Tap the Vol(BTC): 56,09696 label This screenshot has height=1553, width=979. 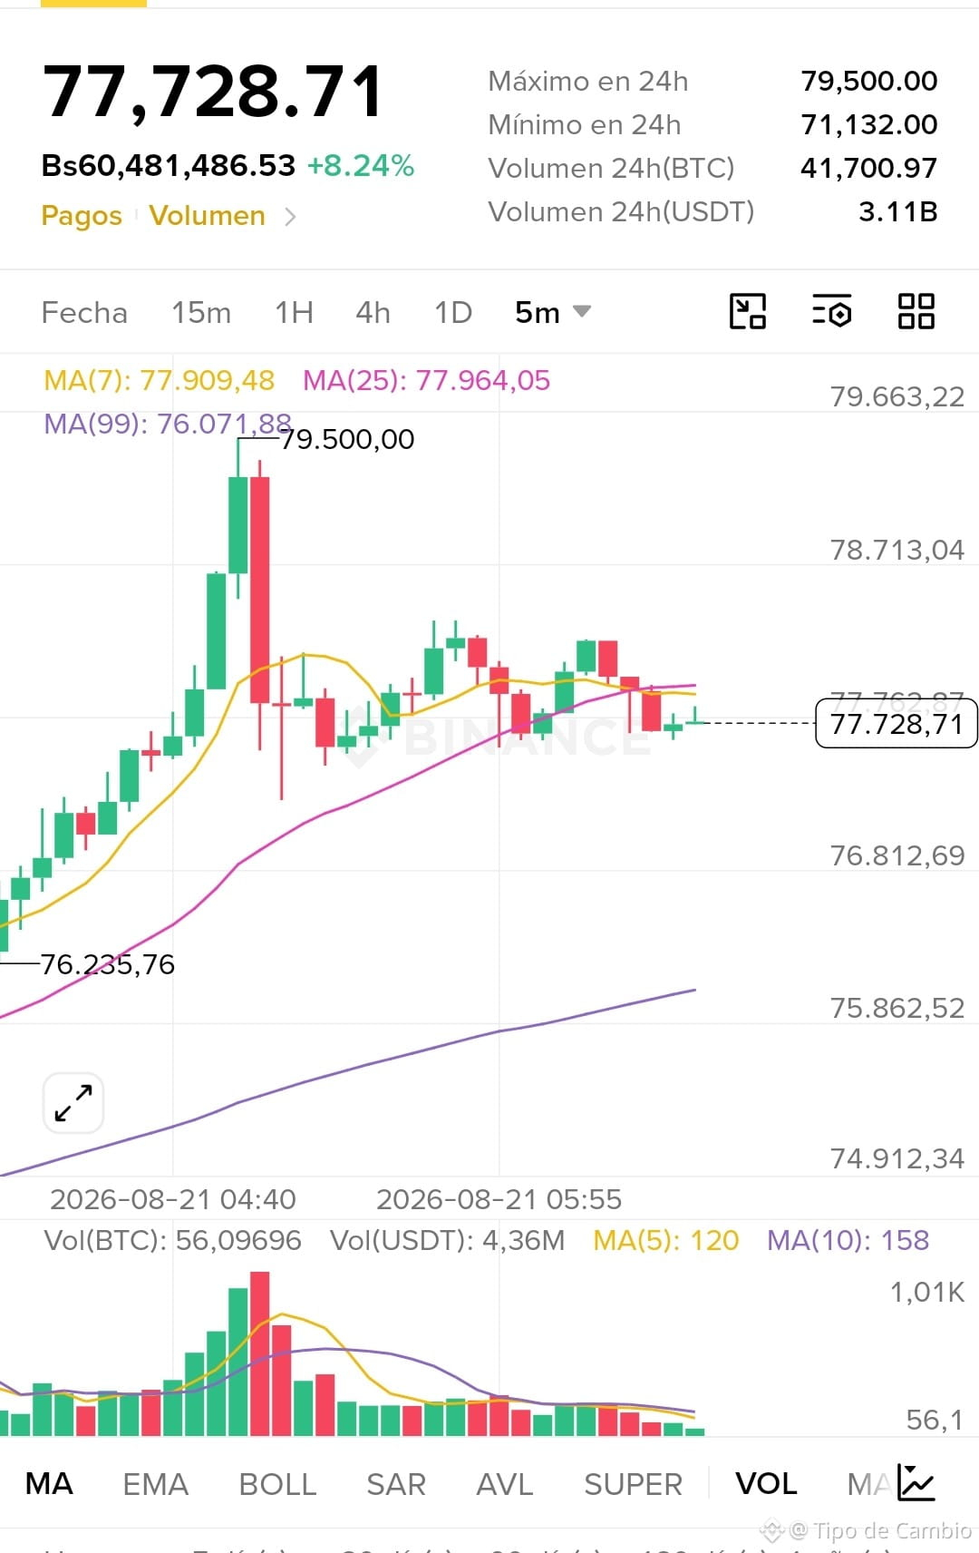point(172,1240)
